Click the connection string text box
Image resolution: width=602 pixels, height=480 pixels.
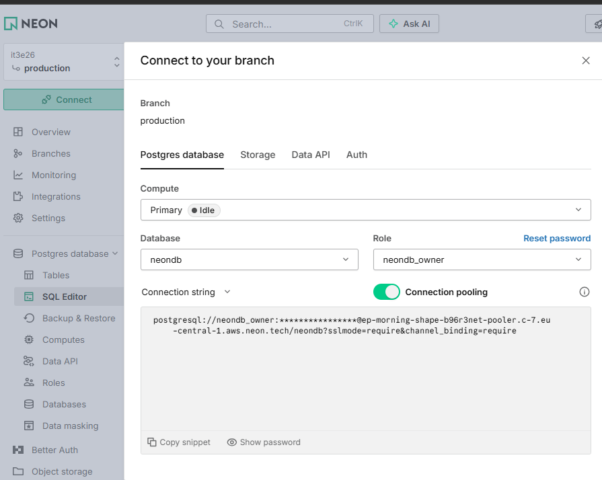pyautogui.click(x=365, y=368)
